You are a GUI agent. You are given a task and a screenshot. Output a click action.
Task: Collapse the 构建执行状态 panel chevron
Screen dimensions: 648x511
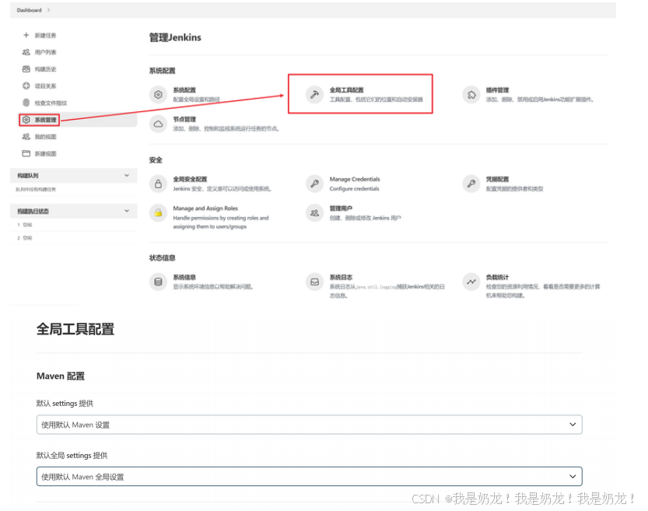coord(127,211)
